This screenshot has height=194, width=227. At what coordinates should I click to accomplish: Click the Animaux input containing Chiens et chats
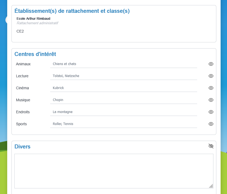point(124,64)
